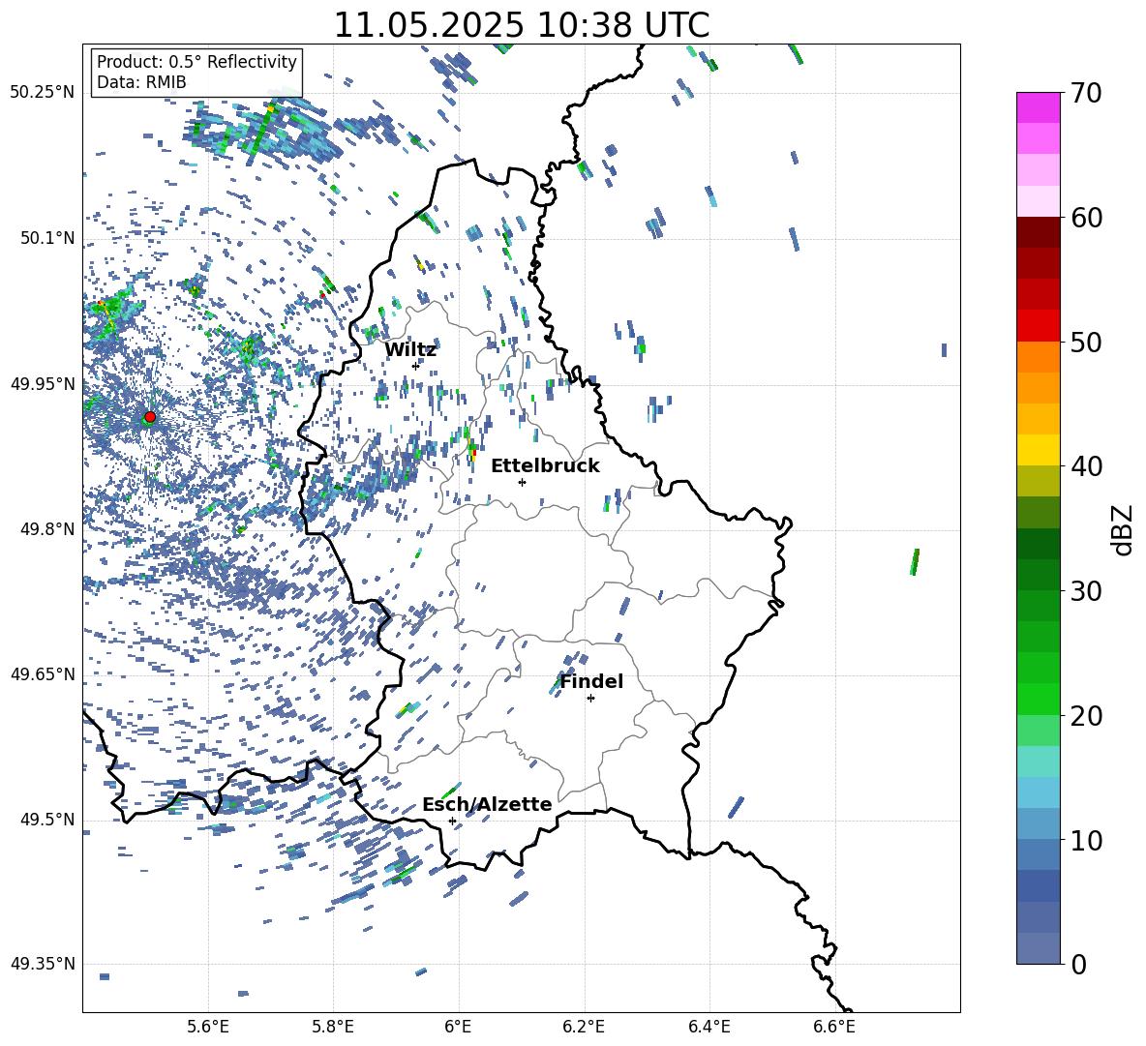The image size is (1146, 1046).
Task: Click the isolated green echo streak near 6.7°E
Action: tap(915, 562)
